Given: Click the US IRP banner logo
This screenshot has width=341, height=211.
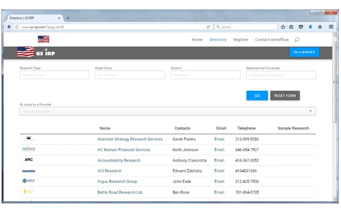Looking at the screenshot, I should [36, 52].
